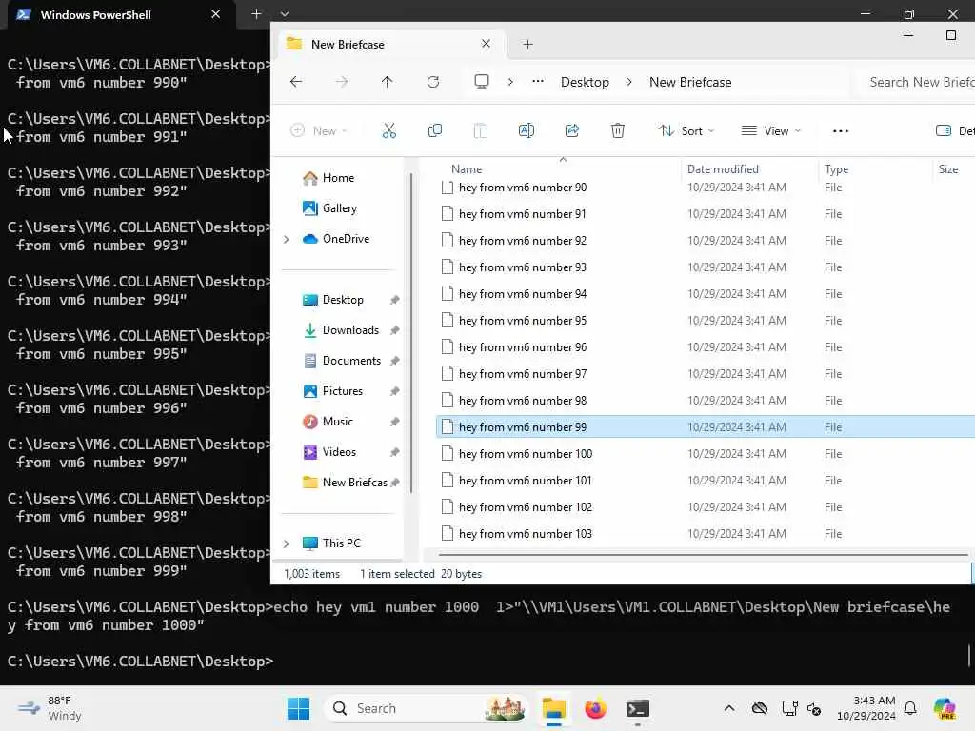
Task: Click the Terminal icon on the taskbar
Action: coord(637,708)
